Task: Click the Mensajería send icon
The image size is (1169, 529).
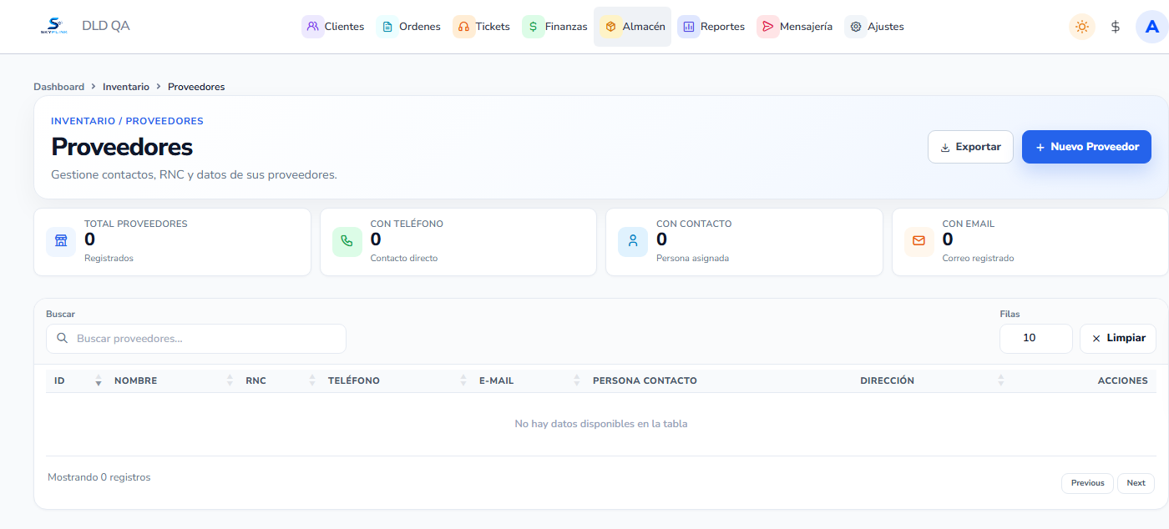Action: coord(767,27)
